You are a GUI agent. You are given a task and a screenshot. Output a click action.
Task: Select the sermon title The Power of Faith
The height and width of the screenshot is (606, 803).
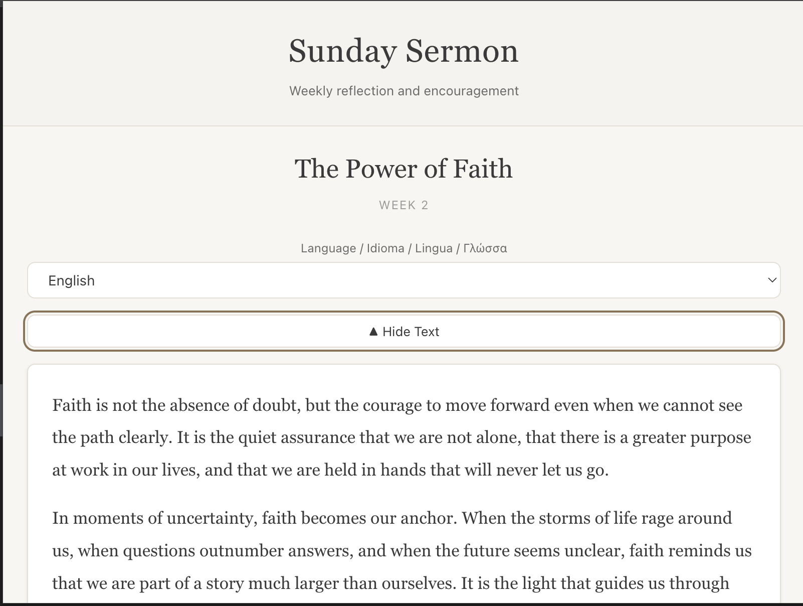[x=403, y=169]
